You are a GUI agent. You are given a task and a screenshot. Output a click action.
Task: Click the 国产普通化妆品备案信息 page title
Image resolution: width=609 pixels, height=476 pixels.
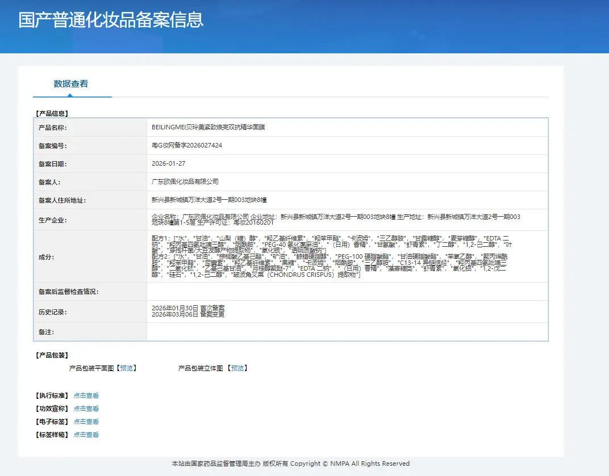[111, 20]
